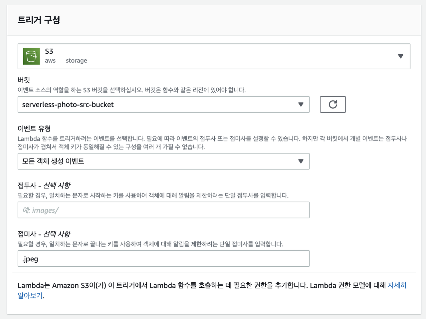Screen dimensions: 426x319
Task: Click the 'aws' tag text
Action: (50, 61)
